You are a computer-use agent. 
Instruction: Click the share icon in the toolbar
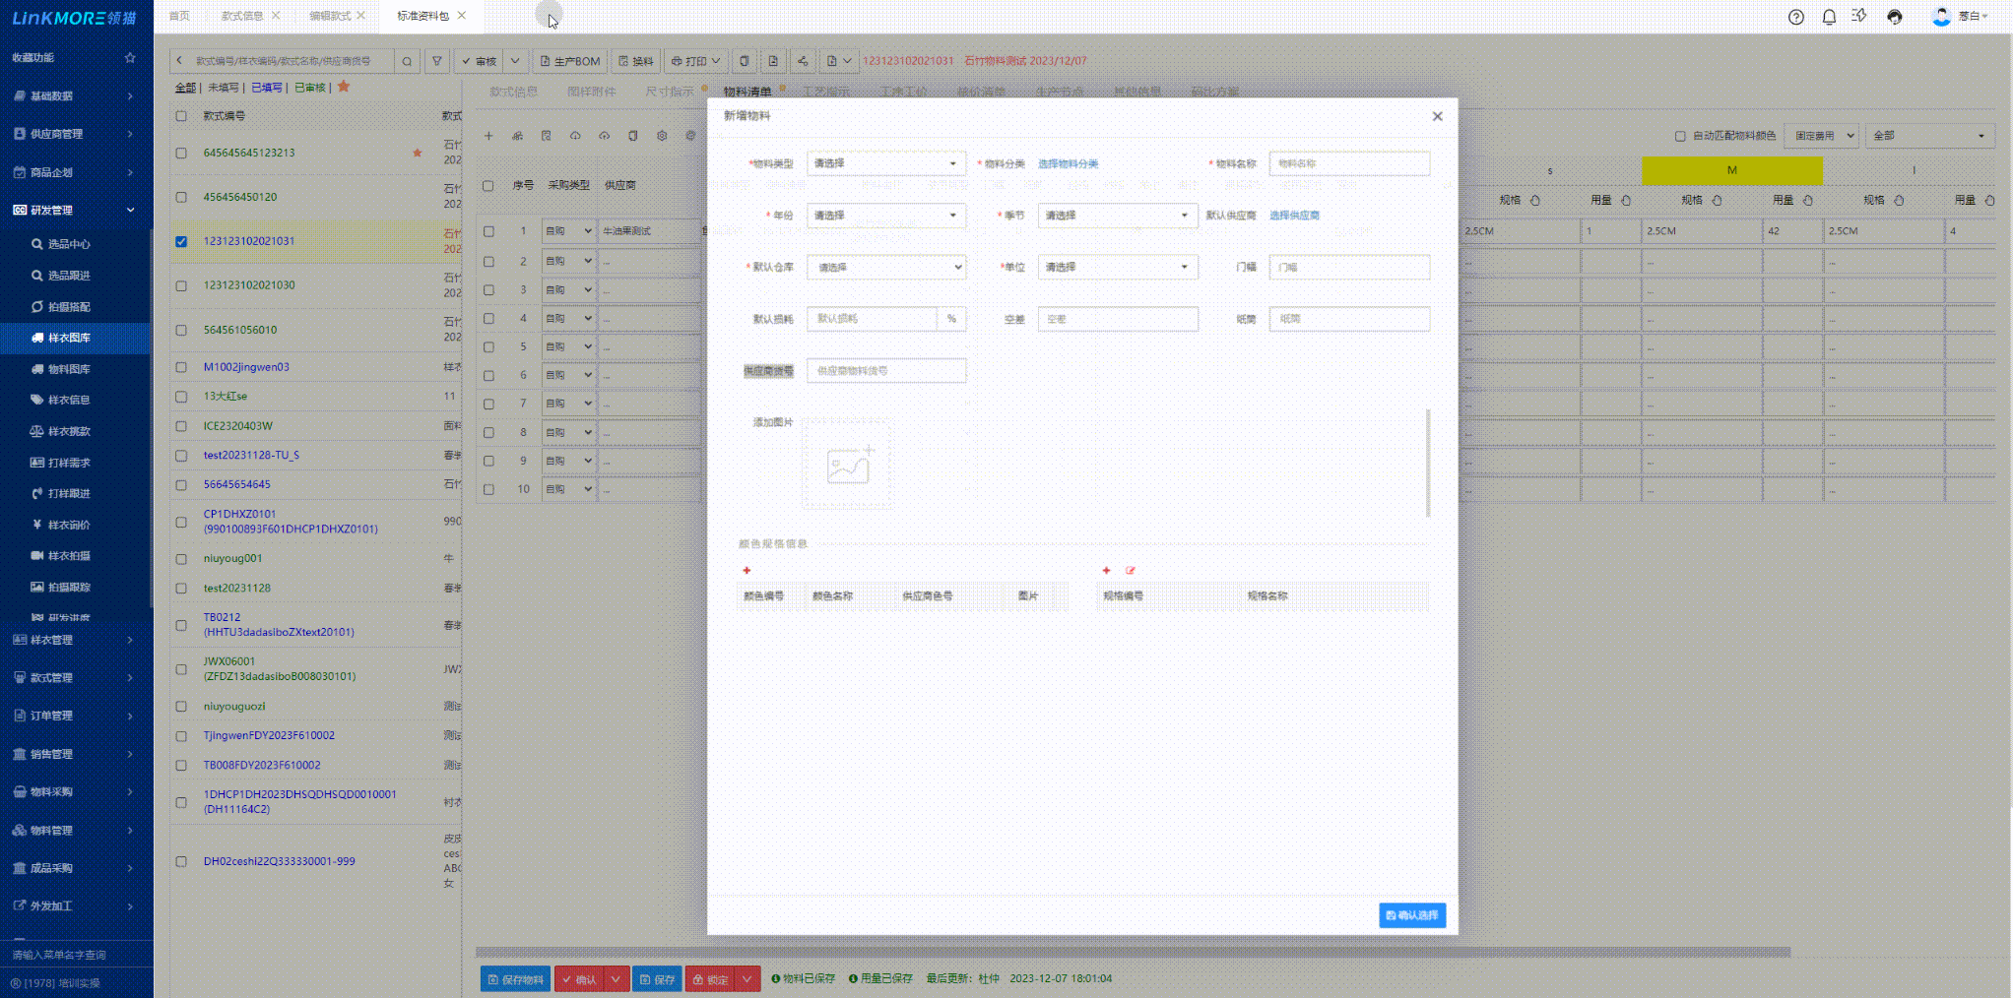(803, 61)
